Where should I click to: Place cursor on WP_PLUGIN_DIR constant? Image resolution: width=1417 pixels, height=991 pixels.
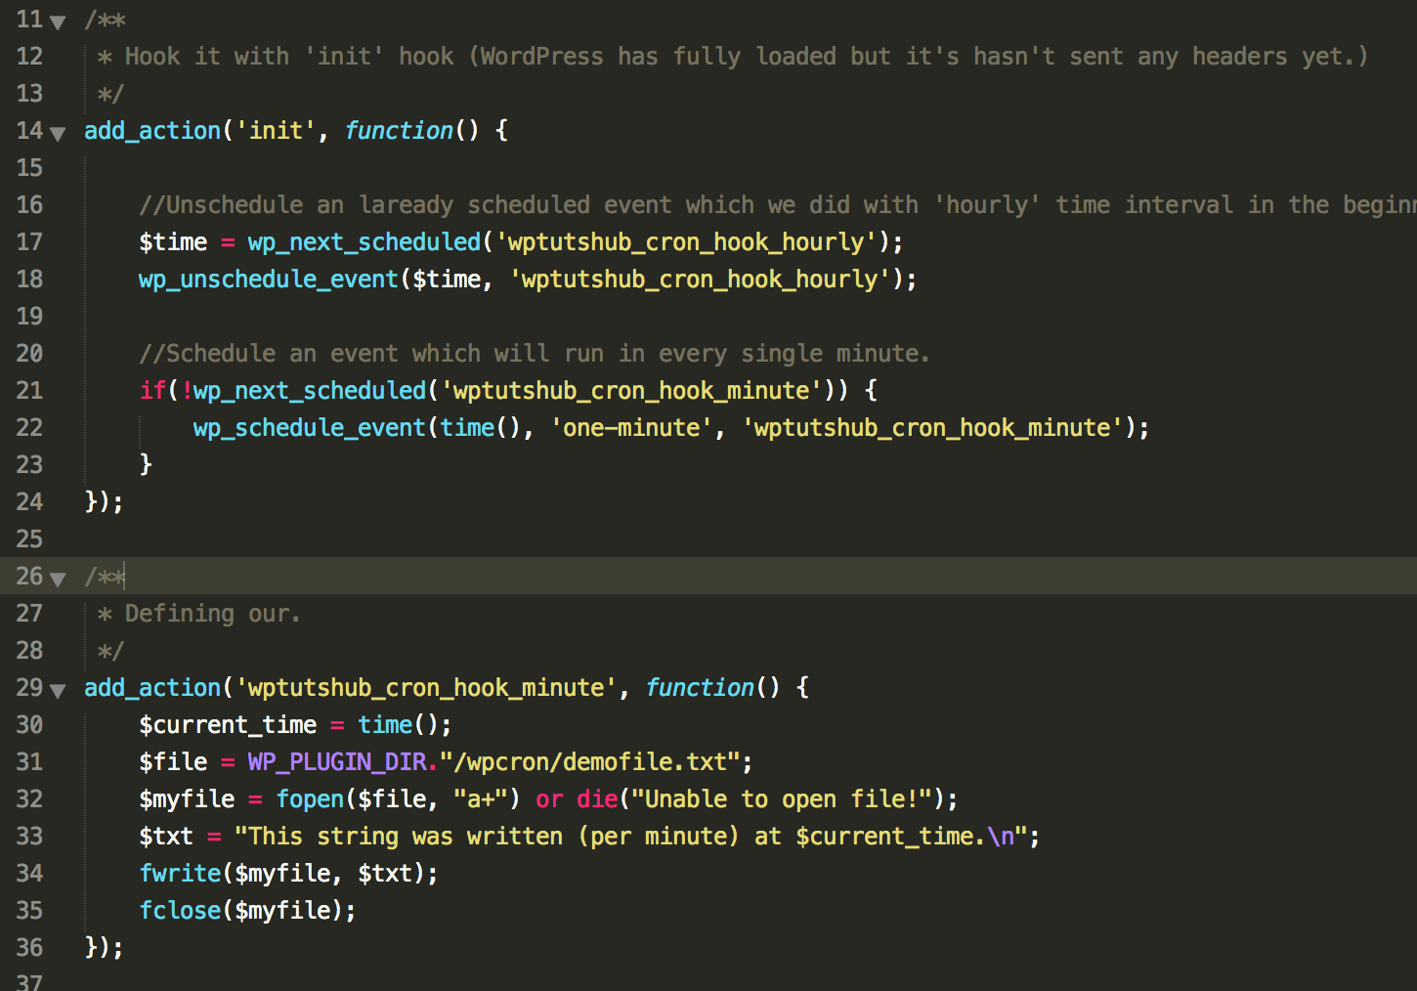click(337, 762)
